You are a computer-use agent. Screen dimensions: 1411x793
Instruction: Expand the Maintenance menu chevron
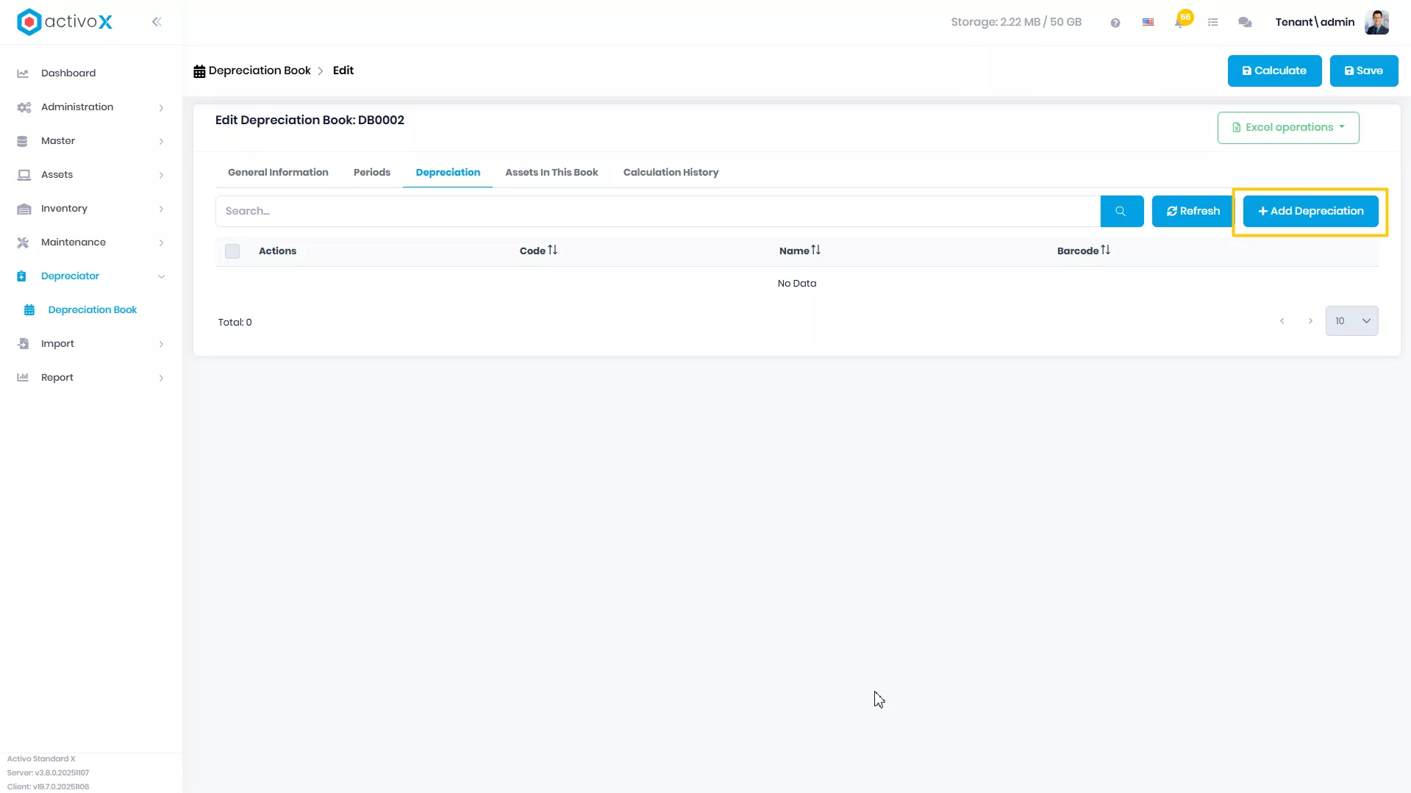(x=161, y=243)
